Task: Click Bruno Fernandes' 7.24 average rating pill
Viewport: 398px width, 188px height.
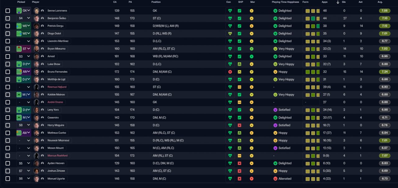Action: click(x=385, y=72)
